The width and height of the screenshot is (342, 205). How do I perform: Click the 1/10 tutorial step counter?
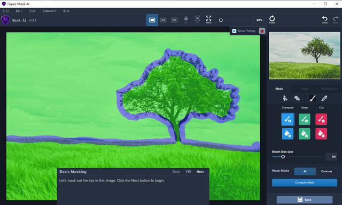[188, 172]
